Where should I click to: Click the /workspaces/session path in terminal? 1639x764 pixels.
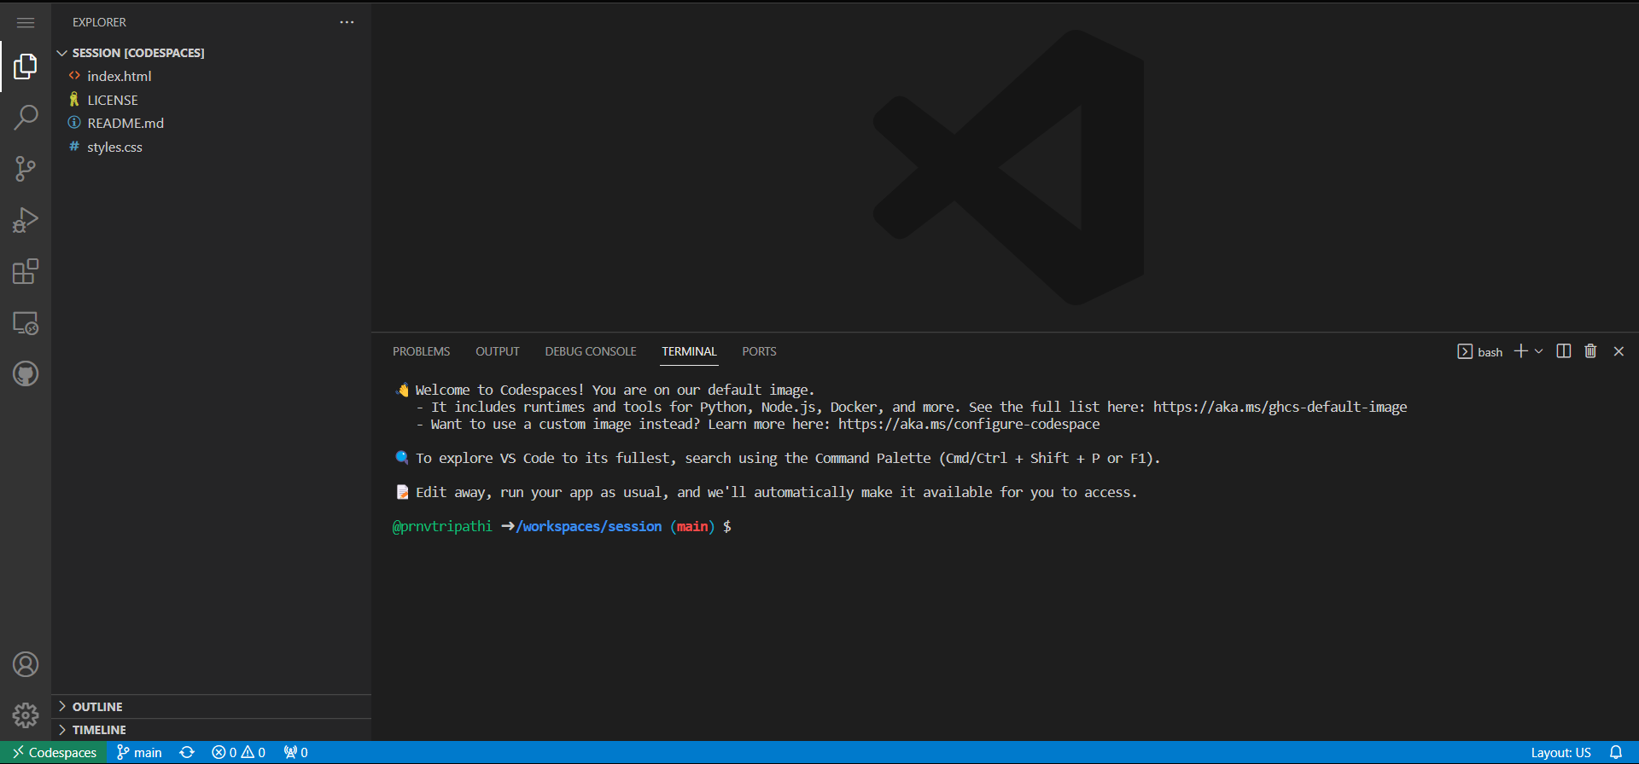(x=588, y=526)
